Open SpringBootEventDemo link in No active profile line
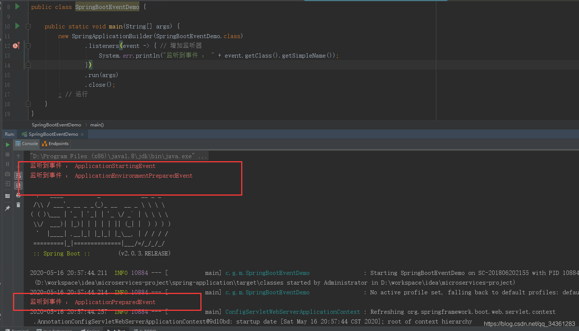Screen dimensions: 579x331 coord(267,292)
